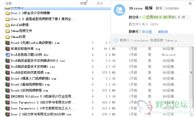Select file name Proe4,0实例视频教程.rar
The height and width of the screenshot is (117, 194).
[29, 90]
